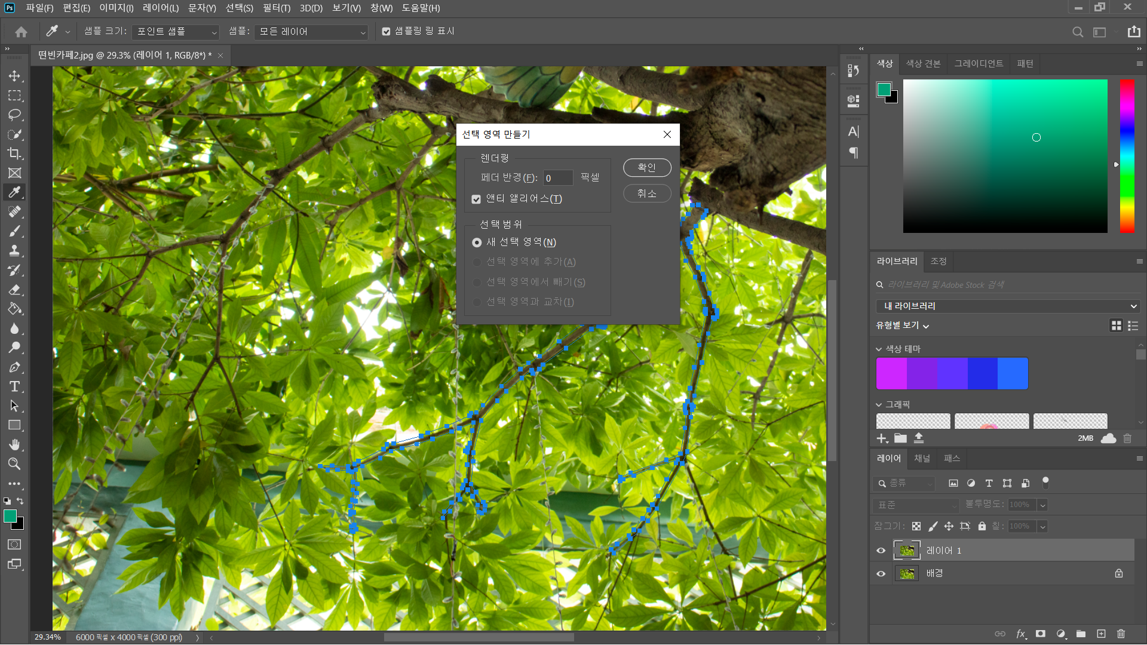Click the blue color theme swatch
Screen dimensions: 1147x645
pyautogui.click(x=1013, y=374)
